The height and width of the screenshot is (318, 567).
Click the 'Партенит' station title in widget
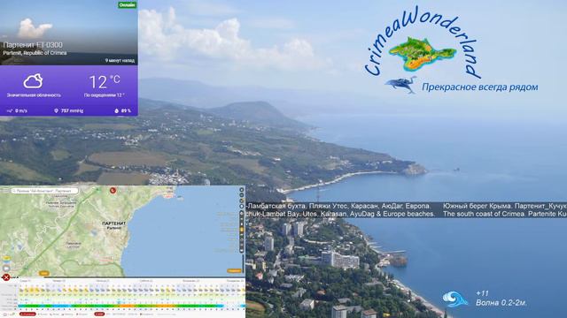tap(33, 45)
